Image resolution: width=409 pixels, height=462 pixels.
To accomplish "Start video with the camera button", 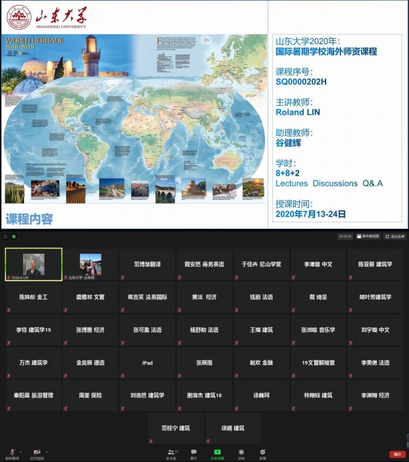I will (x=37, y=452).
